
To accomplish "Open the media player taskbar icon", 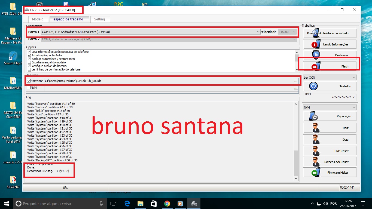I will [x=180, y=204].
